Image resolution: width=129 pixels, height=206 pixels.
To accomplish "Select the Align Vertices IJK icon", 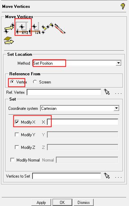I will point(36,28).
